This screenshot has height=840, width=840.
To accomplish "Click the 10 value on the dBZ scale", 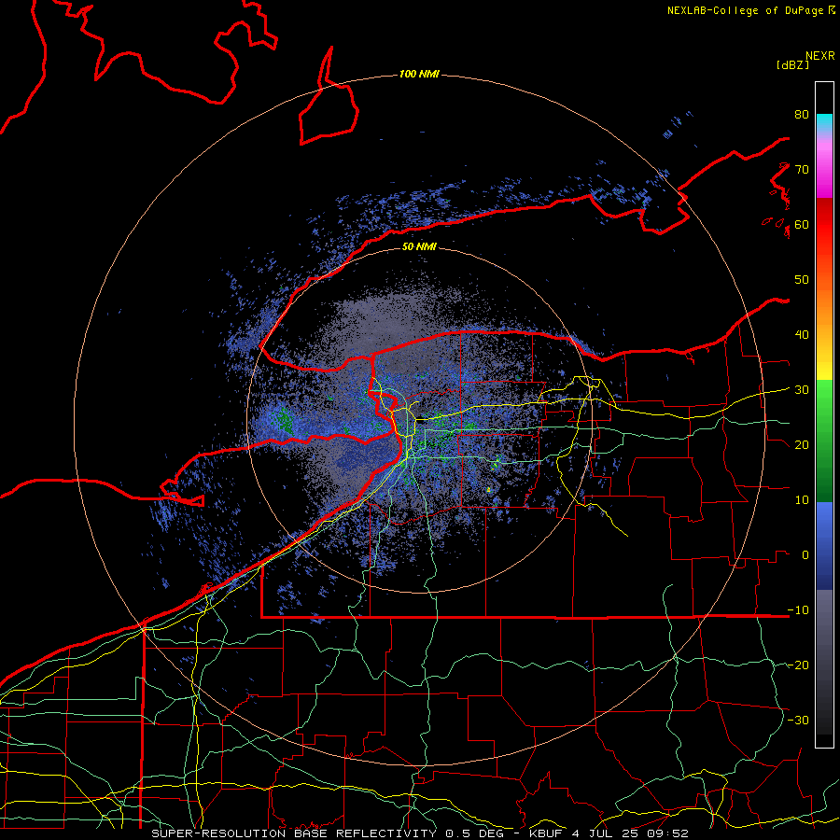I will [x=802, y=500].
